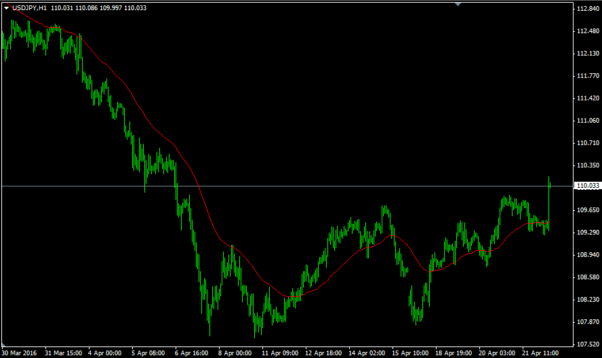Click the chart shift marker triangle at top
Viewport: 602px width, 358px height.
(458, 4)
